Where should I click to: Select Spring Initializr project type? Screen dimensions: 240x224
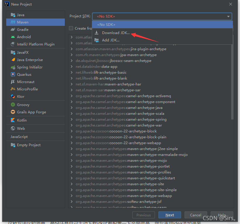36,67
